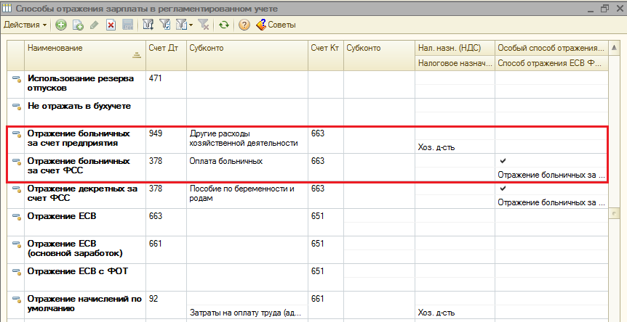Select row icon for Использование резерва отпусков
This screenshot has width=627, height=322.
pos(17,79)
